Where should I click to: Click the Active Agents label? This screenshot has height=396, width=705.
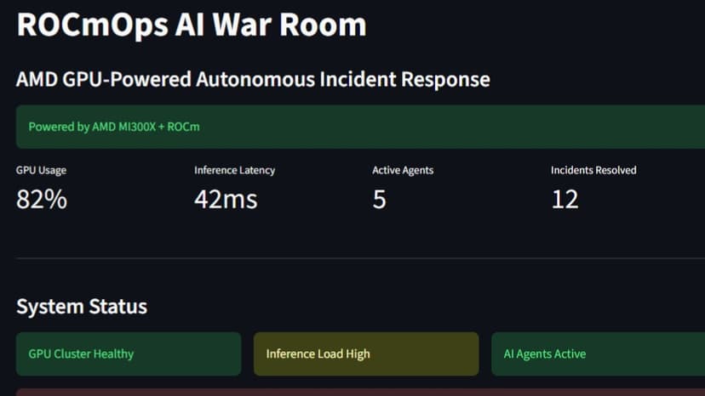click(403, 170)
